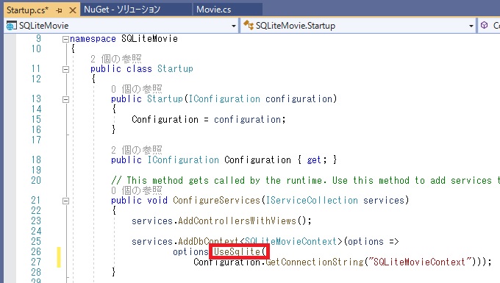Click the member dropdown cube icon
Screen dimensions: 500x283
coord(484,25)
